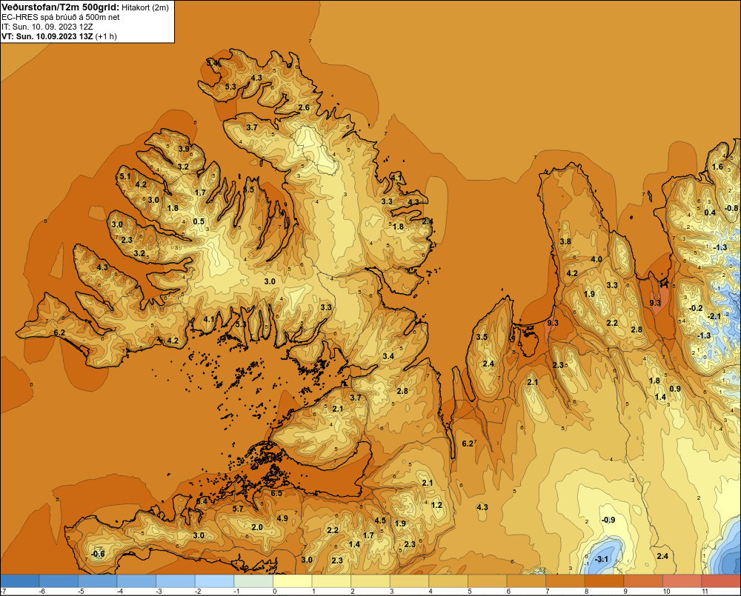This screenshot has height=596, width=741.
Task: Click the -0.9 temperature value
Action: 608,520
